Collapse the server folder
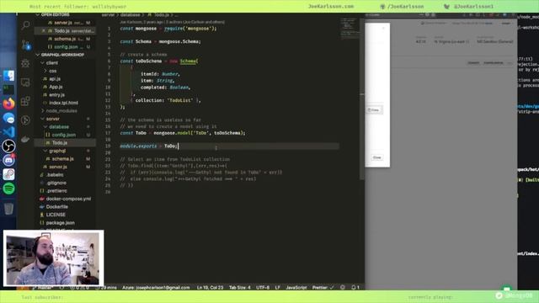The width and height of the screenshot is (539, 303). [52, 119]
